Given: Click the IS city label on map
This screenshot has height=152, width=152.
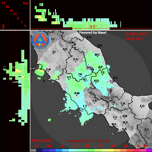Looking at the screenshot, I should coord(113,102).
